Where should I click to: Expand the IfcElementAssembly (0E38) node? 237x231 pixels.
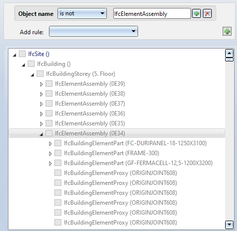tap(41, 94)
